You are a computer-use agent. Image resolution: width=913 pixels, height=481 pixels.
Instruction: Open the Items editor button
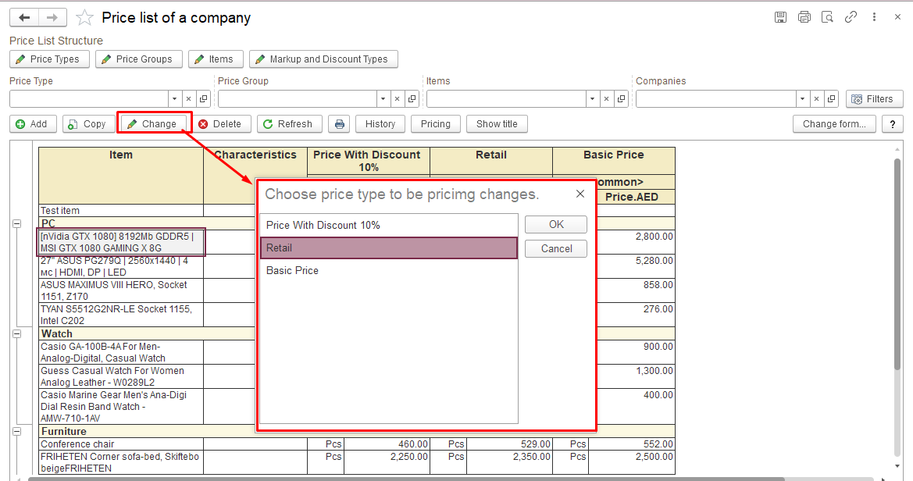pos(216,59)
